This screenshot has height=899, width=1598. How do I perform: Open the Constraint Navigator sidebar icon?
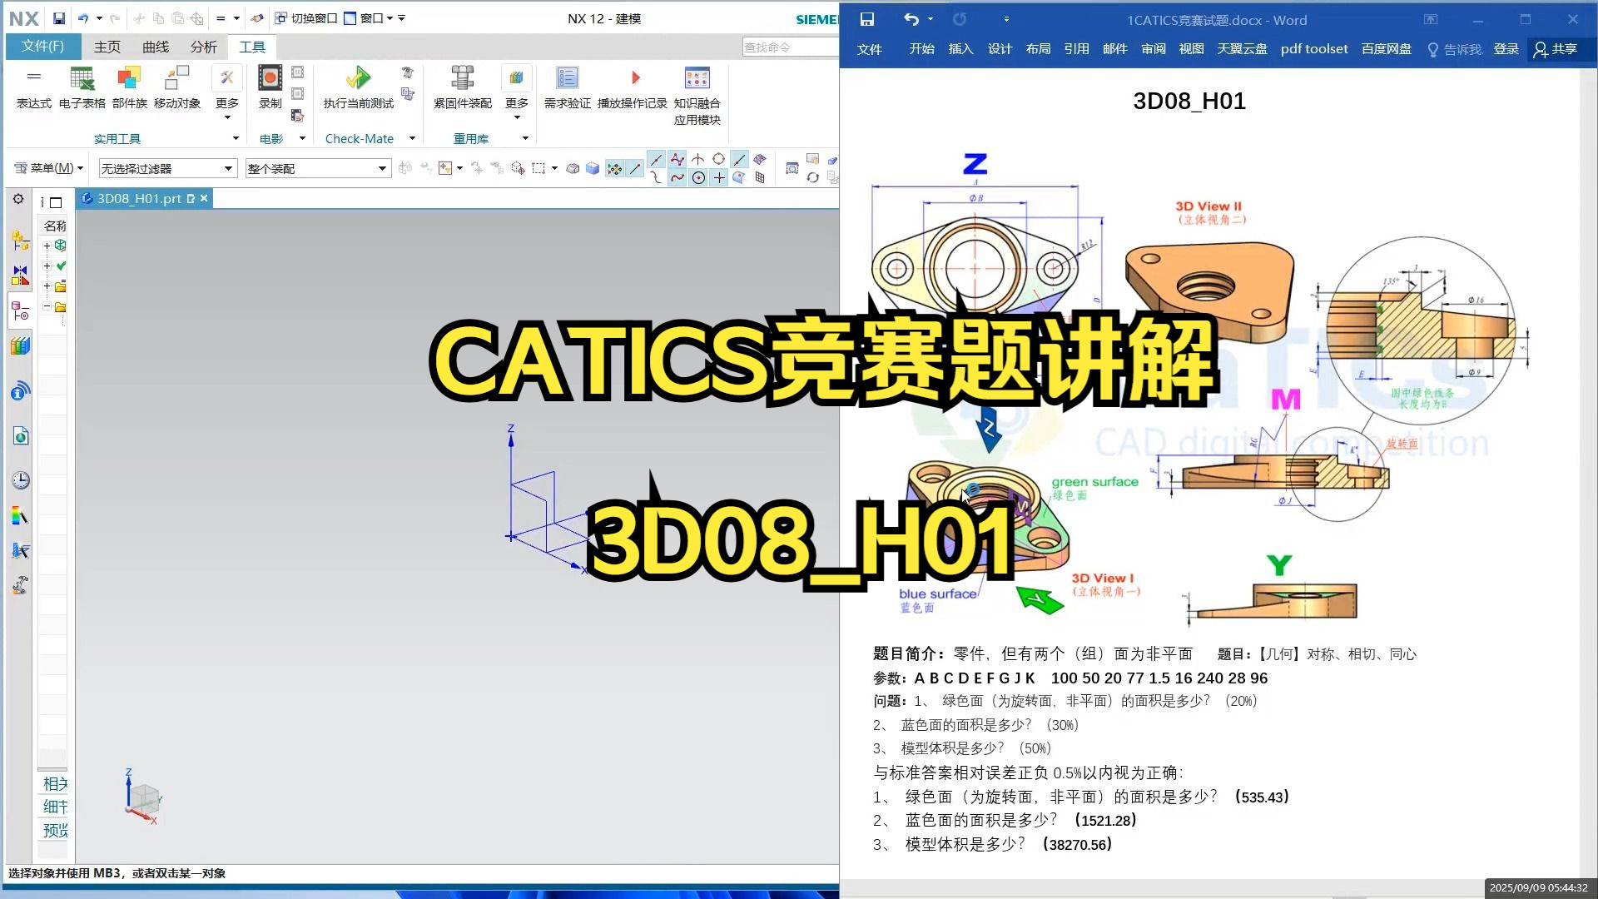(20, 275)
